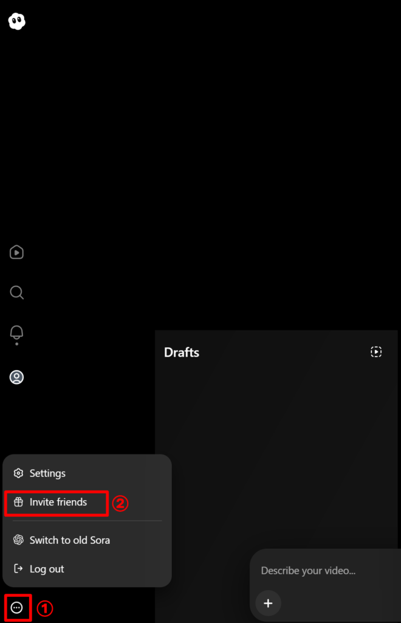Click the gift icon beside Invite friends
The height and width of the screenshot is (623, 401).
click(18, 502)
